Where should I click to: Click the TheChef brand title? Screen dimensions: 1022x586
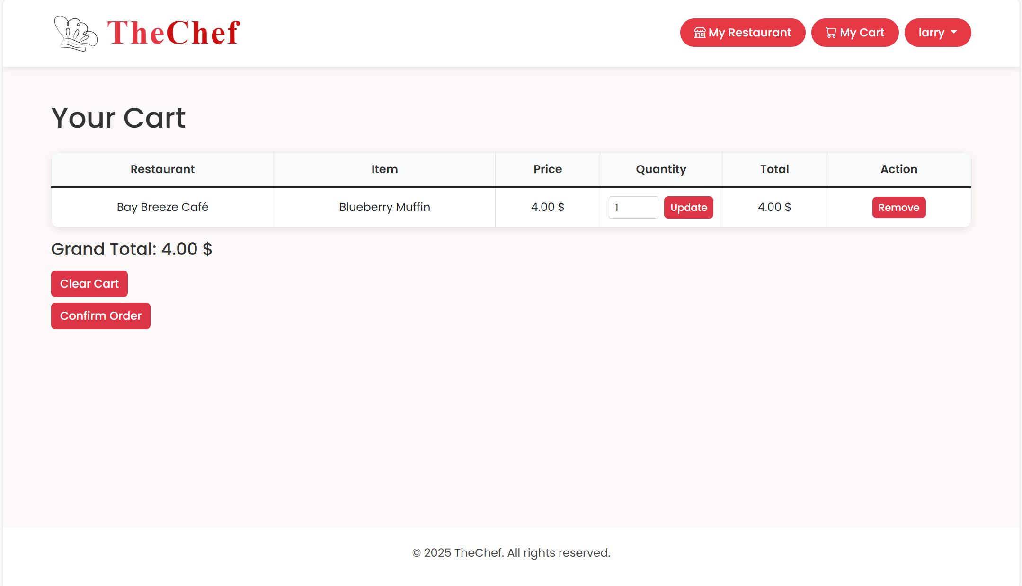(x=174, y=33)
